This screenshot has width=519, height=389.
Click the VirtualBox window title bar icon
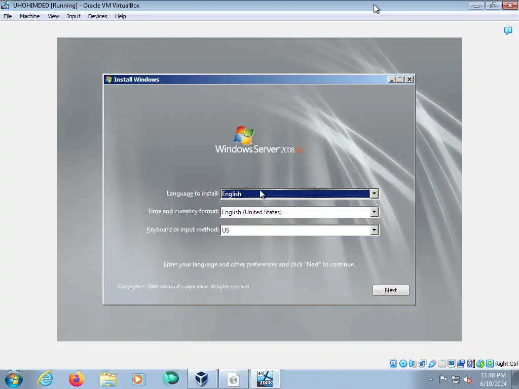coord(5,5)
